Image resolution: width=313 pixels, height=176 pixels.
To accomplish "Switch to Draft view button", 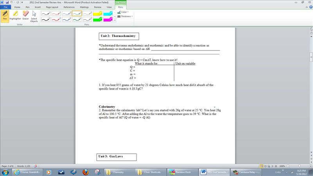I will pos(276,166).
